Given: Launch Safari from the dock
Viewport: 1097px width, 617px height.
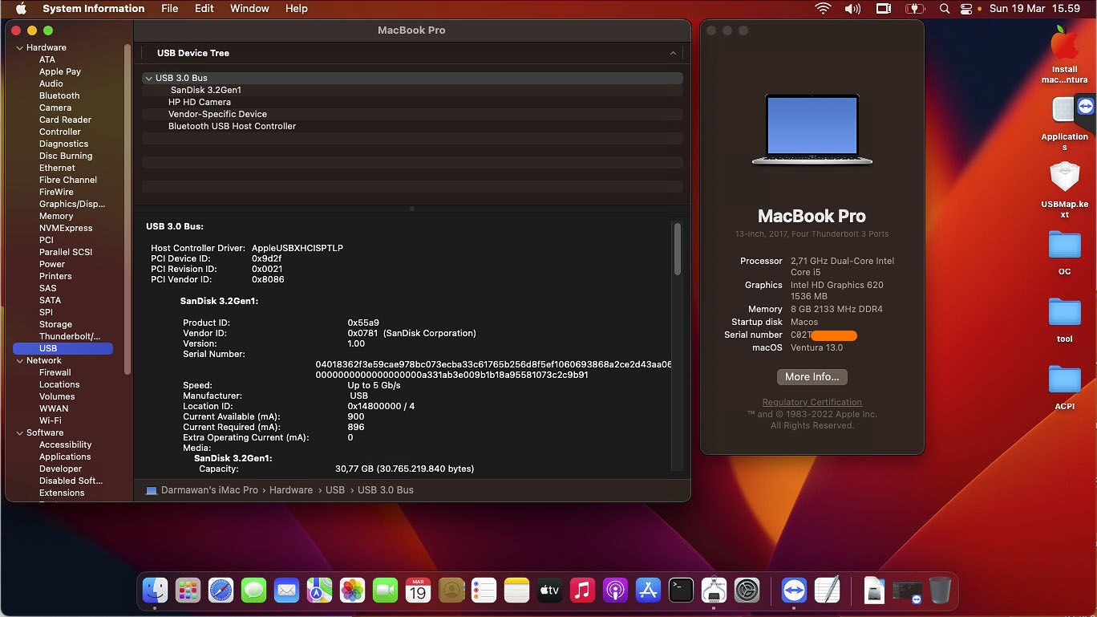Looking at the screenshot, I should click(x=221, y=591).
